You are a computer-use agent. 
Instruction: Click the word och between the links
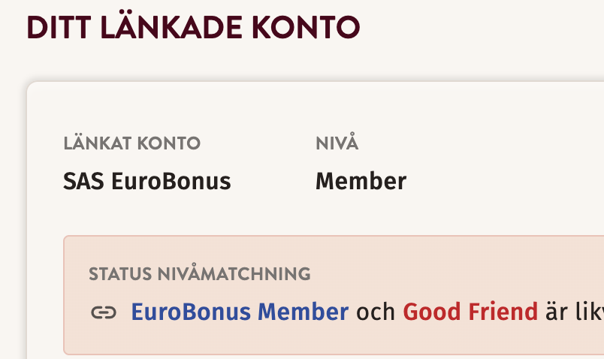coord(376,312)
